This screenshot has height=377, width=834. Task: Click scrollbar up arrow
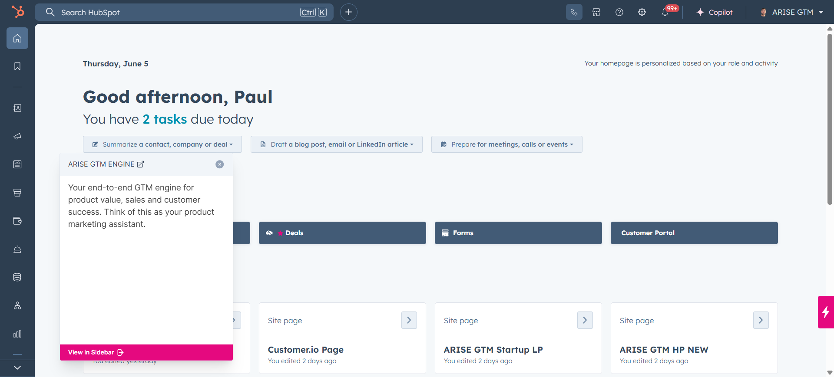tap(830, 29)
